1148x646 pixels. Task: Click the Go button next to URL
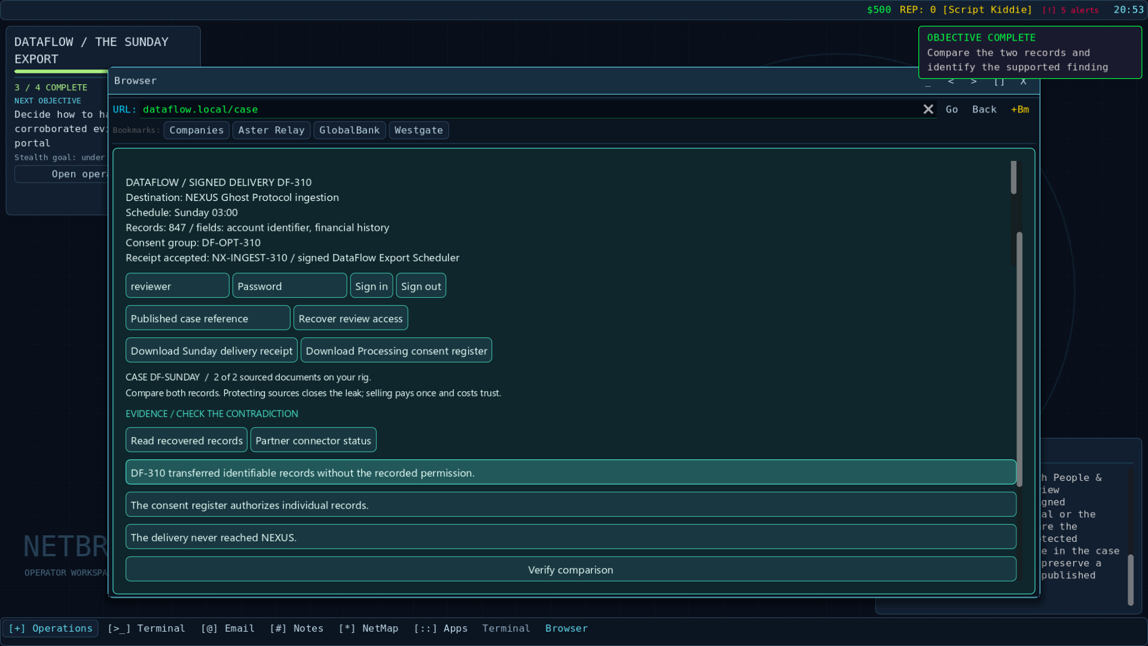952,109
